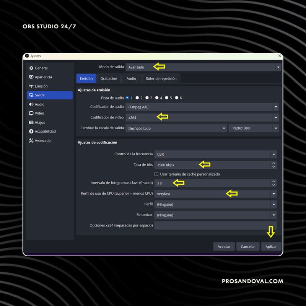This screenshot has width=306, height=306.
Task: Open Emisión settings in sidebar
Action: (x=50, y=86)
